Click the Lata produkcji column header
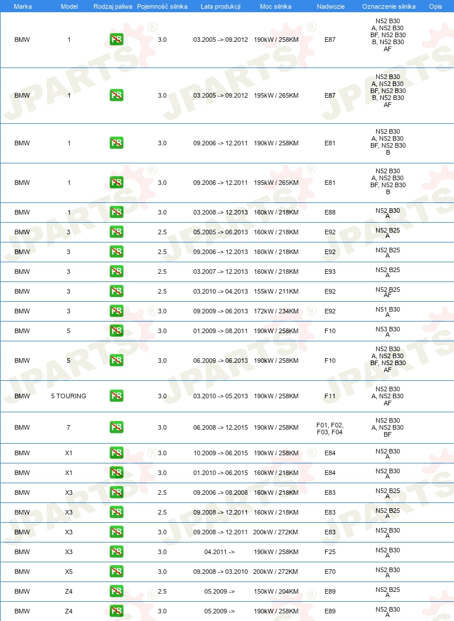454x621 pixels. 220,6
